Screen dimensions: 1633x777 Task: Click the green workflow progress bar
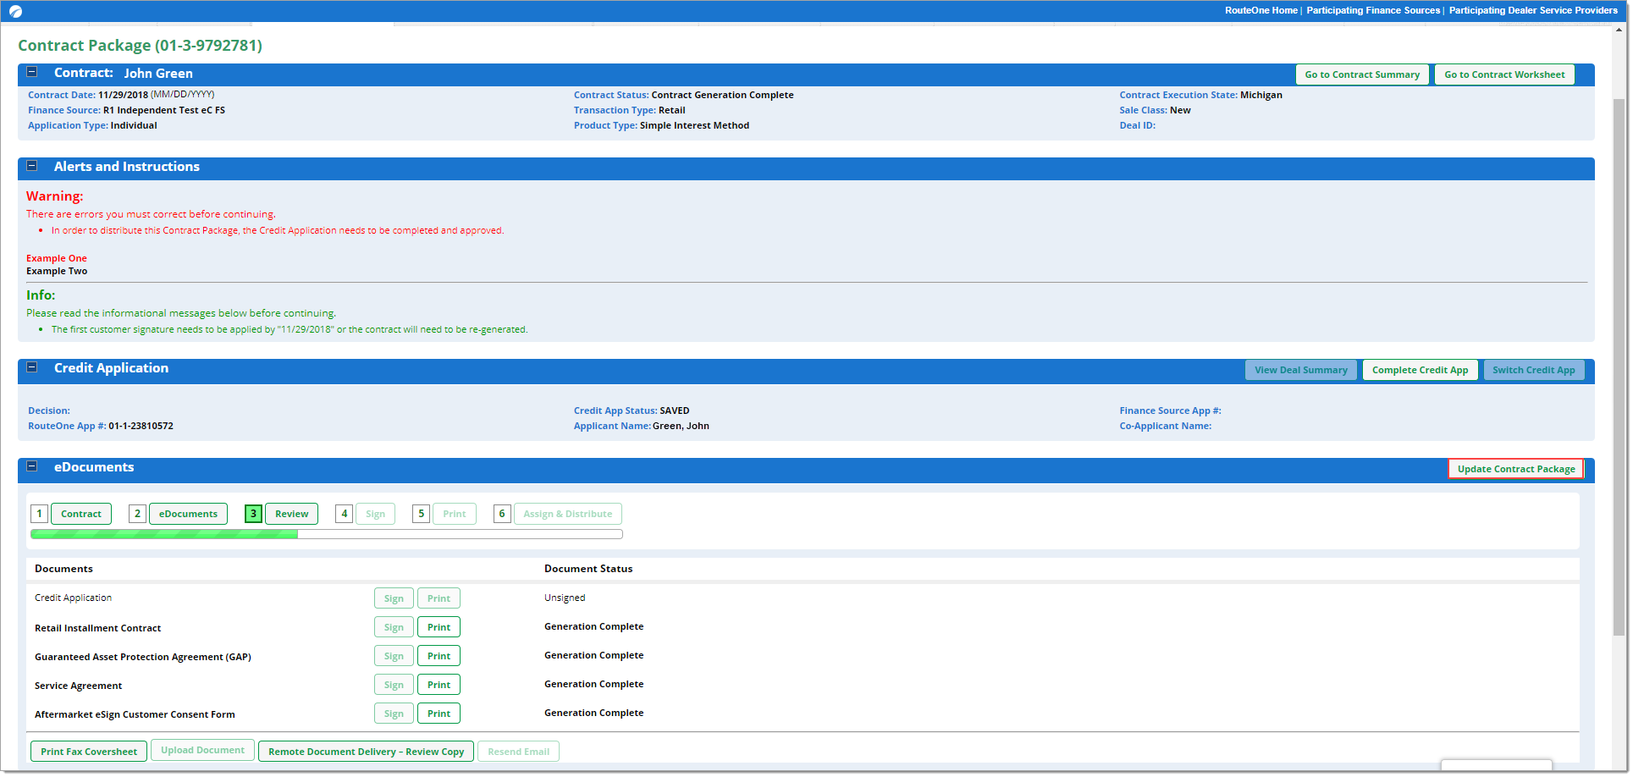[327, 534]
